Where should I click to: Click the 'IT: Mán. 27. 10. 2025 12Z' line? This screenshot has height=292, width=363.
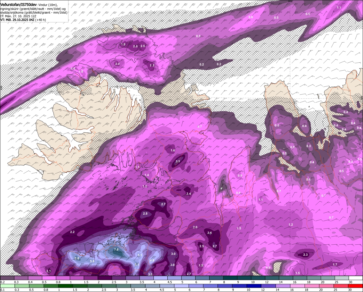pos(18,16)
